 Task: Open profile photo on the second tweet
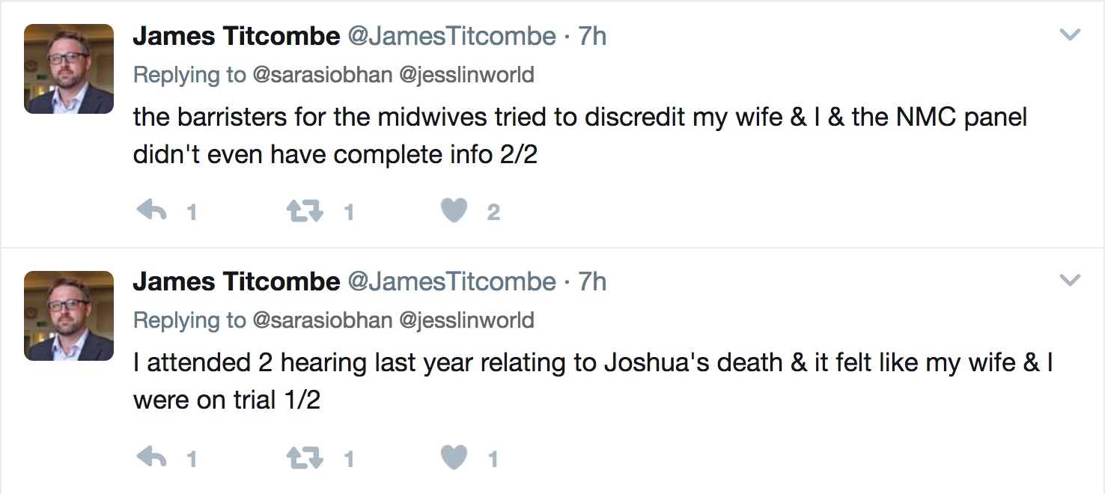(69, 315)
